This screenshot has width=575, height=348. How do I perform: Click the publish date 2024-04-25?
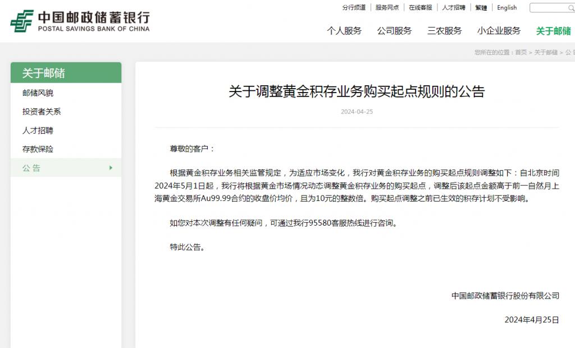click(x=357, y=112)
